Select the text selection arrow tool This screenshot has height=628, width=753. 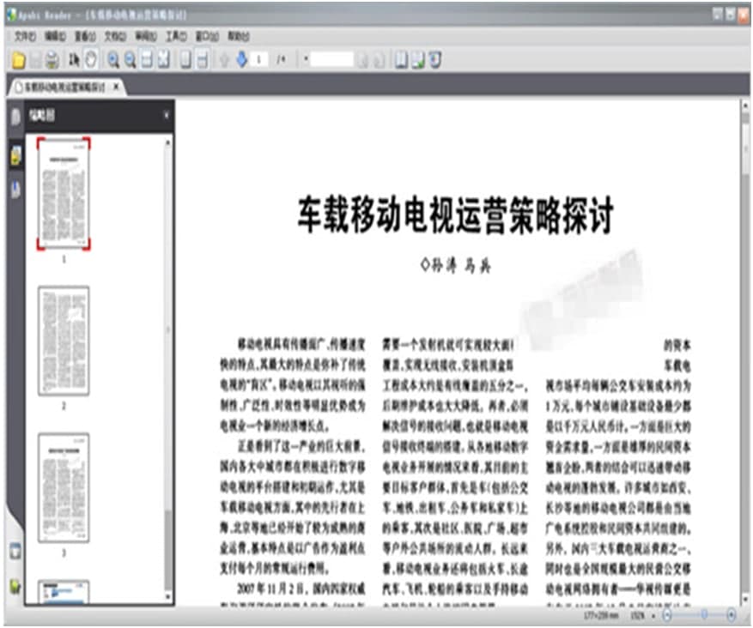pyautogui.click(x=73, y=59)
